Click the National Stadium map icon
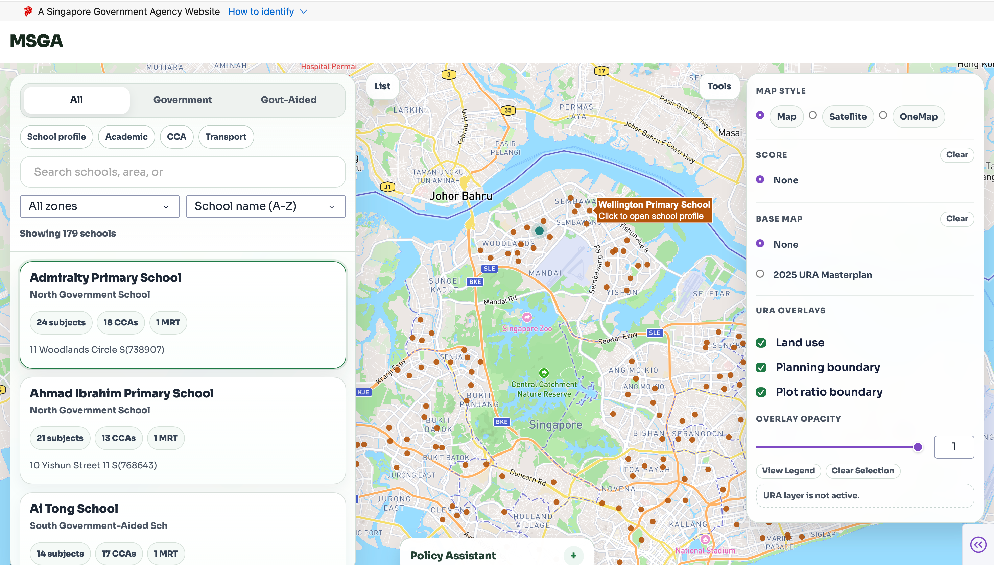 pos(705,539)
